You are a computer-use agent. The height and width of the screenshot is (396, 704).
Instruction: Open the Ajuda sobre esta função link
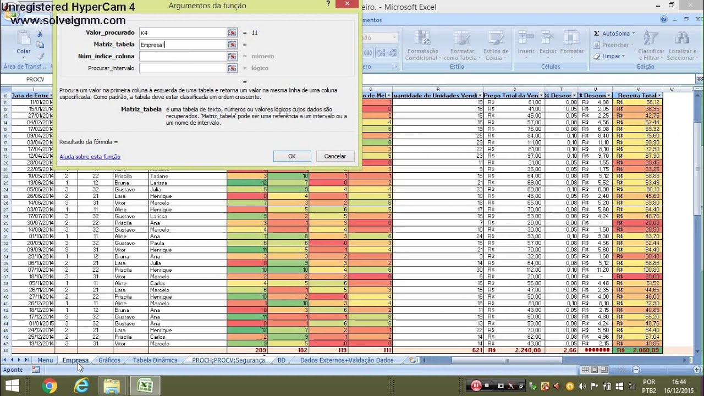pos(90,157)
